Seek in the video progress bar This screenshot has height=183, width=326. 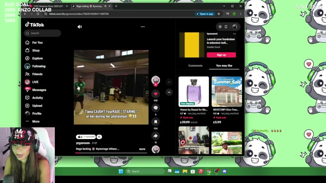pyautogui.click(x=111, y=153)
